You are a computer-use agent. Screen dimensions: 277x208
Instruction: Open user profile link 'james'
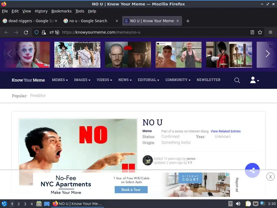pos(191,159)
